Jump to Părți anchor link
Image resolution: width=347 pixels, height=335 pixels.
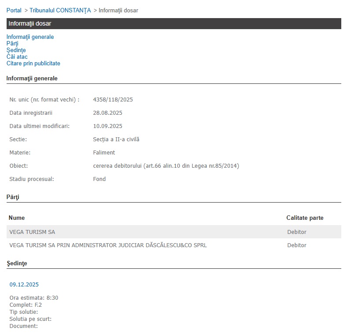click(x=12, y=44)
